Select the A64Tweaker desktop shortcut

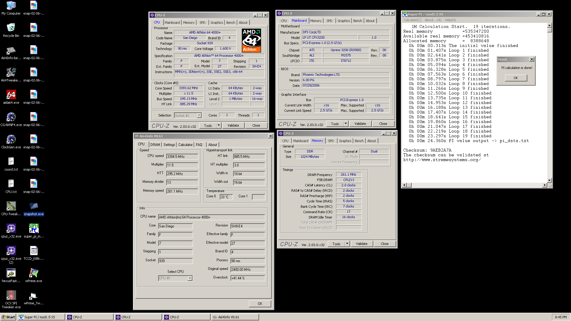point(11,75)
